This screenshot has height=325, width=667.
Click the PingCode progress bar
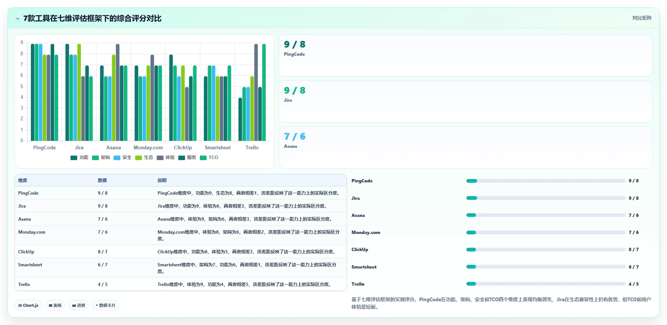point(546,181)
